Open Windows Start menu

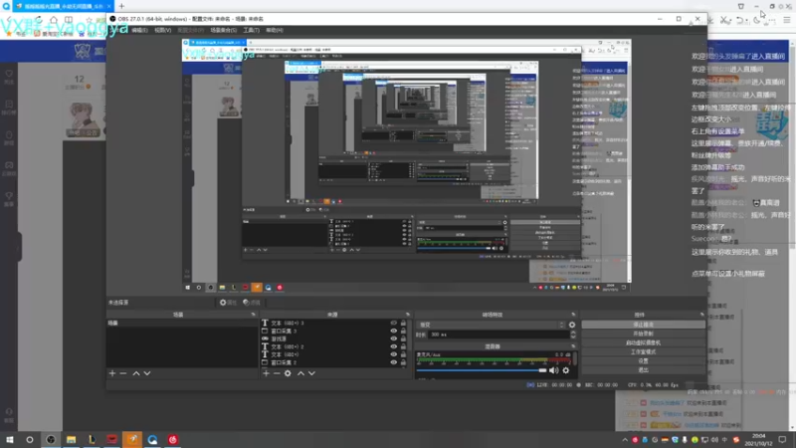[10, 439]
